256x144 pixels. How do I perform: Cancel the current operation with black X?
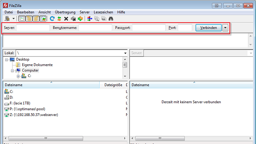pos(66,19)
